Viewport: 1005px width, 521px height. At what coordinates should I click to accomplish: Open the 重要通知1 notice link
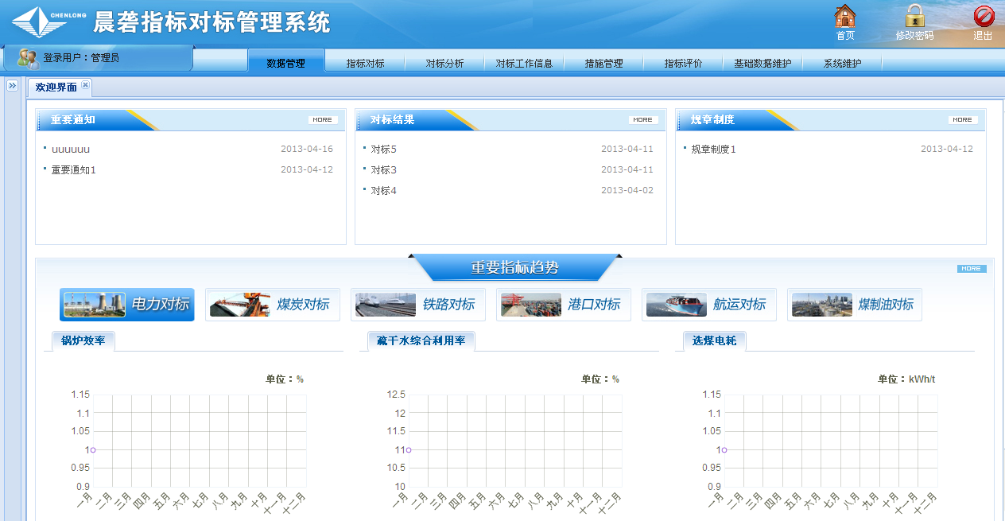pos(73,169)
